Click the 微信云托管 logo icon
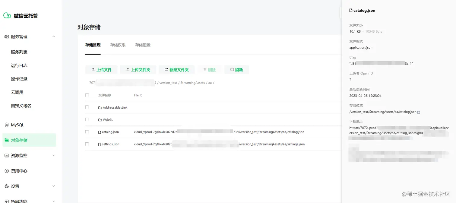Image resolution: width=456 pixels, height=203 pixels. (x=7, y=16)
